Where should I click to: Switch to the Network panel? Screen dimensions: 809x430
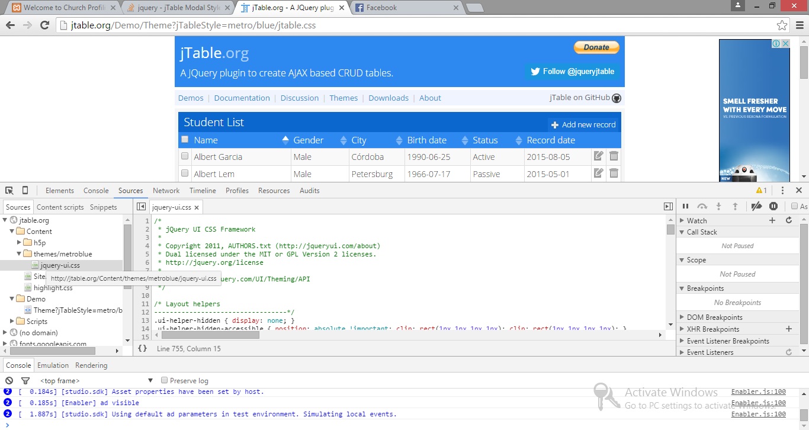(166, 190)
